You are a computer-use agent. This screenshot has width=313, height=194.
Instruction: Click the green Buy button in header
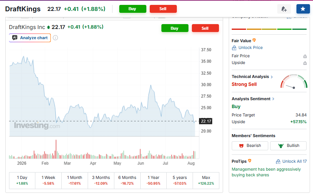(x=133, y=9)
